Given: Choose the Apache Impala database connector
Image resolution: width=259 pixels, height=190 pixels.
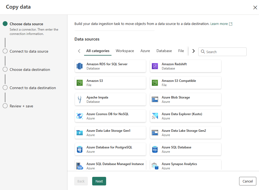Looking at the screenshot, I should pyautogui.click(x=110, y=99).
